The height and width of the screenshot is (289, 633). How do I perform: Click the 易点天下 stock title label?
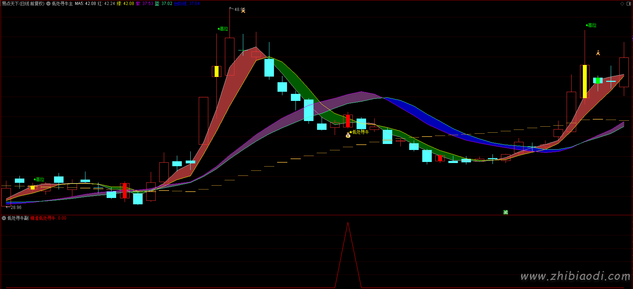coord(23,4)
